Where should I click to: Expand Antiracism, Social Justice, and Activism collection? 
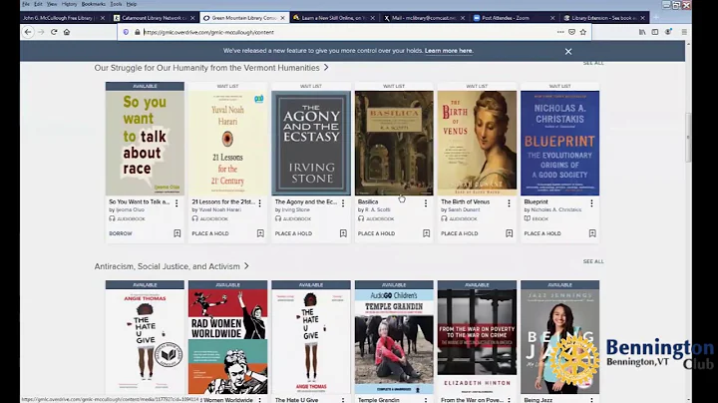[x=172, y=266]
